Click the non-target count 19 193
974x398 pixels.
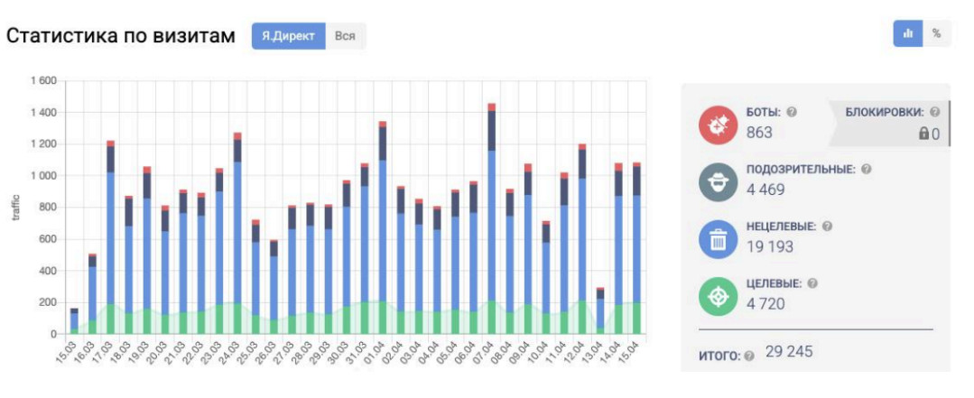[x=770, y=246]
